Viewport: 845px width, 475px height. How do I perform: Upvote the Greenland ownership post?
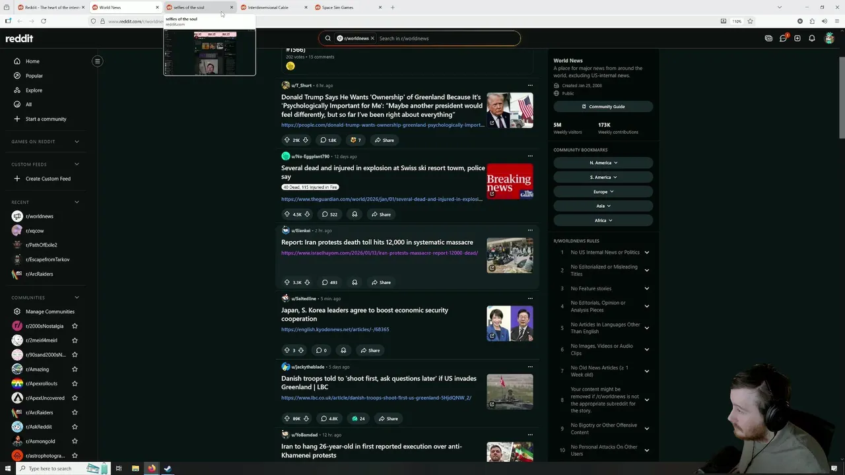287,140
